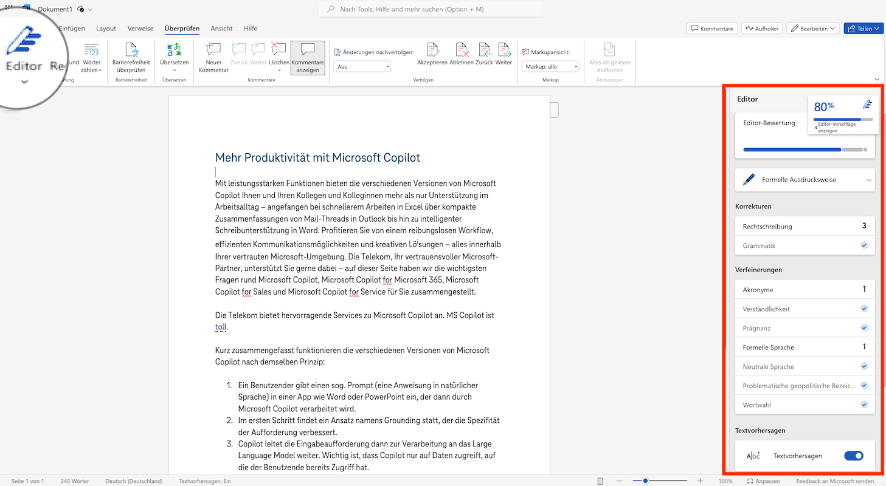This screenshot has width=886, height=486.
Task: Toggle Kommentare anzeigen button
Action: pyautogui.click(x=308, y=58)
